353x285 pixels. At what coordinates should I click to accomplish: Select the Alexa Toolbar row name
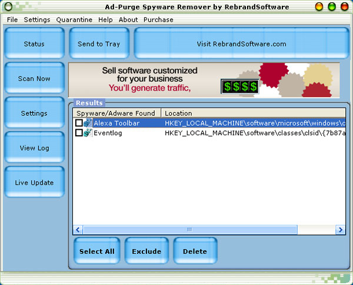[x=116, y=123]
